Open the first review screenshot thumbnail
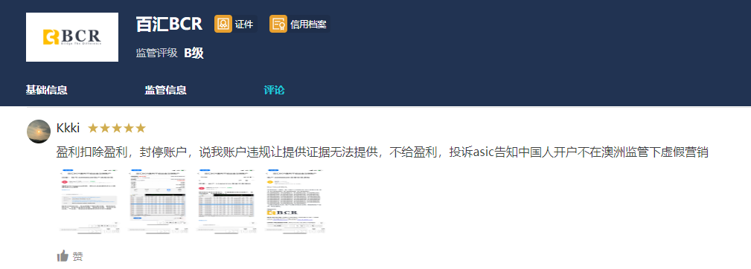This screenshot has height=269, width=751. (x=89, y=201)
